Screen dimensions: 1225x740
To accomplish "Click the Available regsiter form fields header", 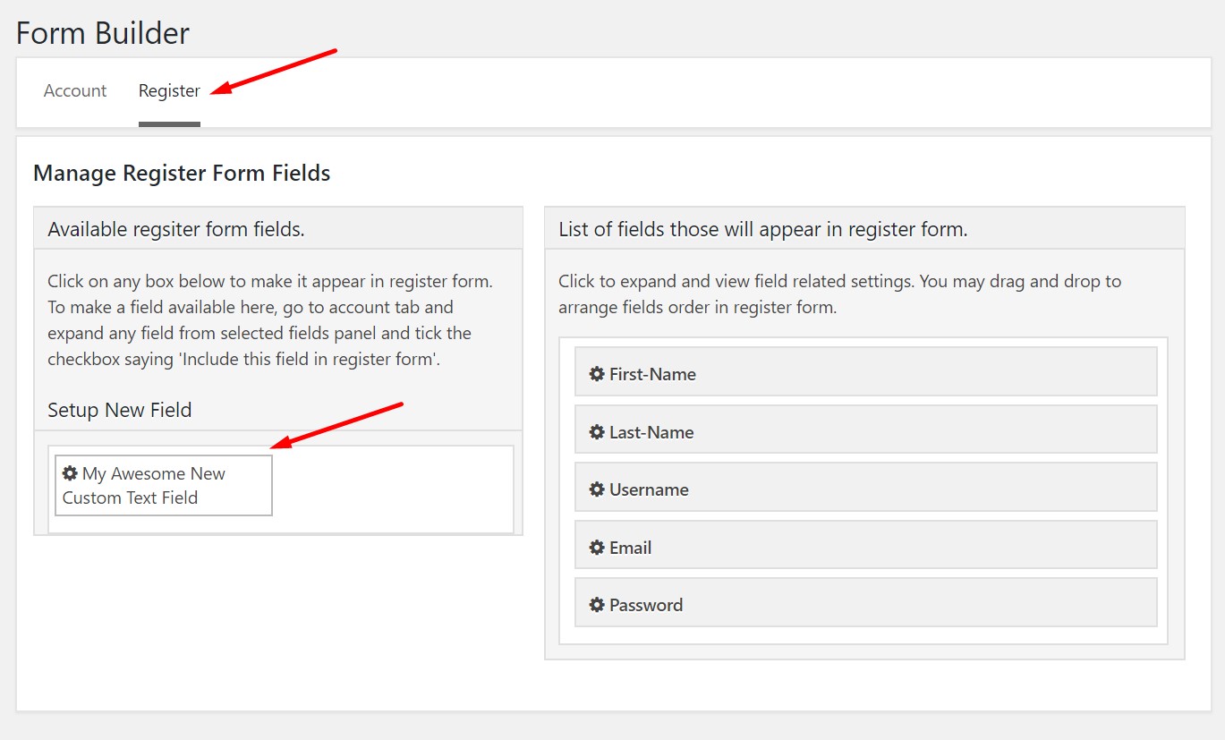I will [x=176, y=230].
